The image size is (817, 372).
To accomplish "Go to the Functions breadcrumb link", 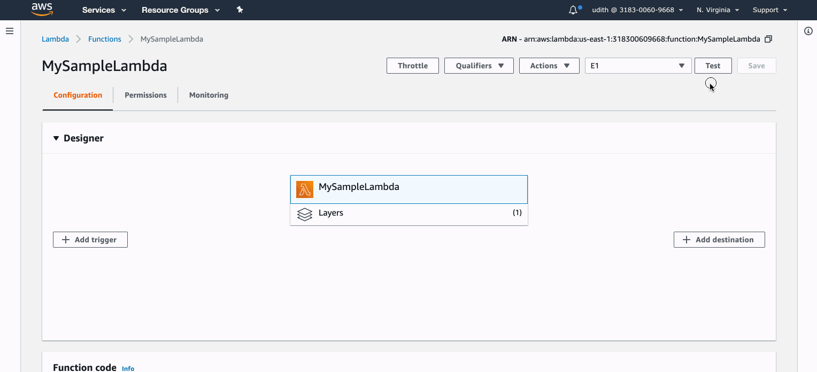I will [x=105, y=39].
